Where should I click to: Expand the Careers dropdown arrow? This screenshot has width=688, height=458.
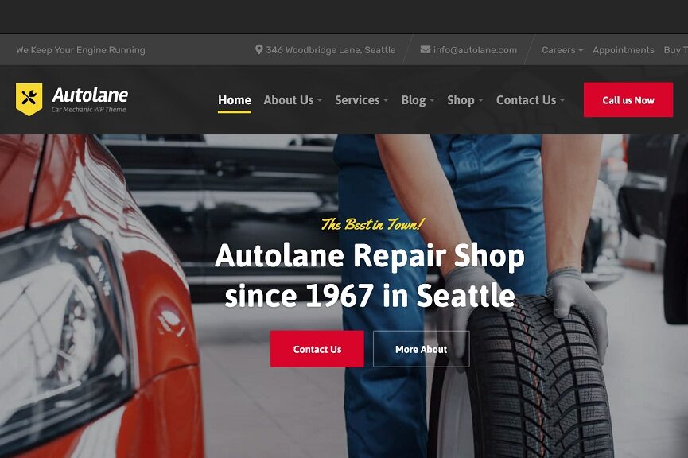pos(581,50)
